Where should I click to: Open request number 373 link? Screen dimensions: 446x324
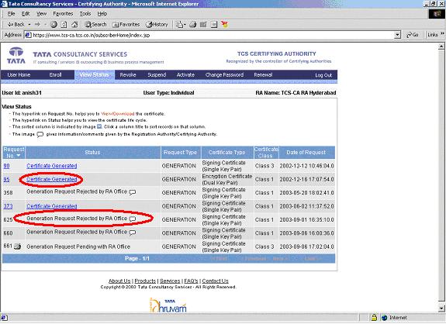[8, 206]
